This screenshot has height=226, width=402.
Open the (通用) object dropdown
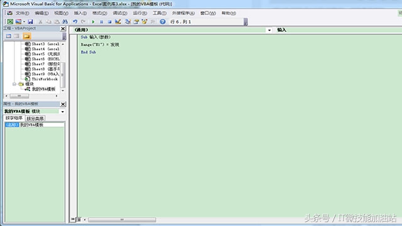click(269, 30)
